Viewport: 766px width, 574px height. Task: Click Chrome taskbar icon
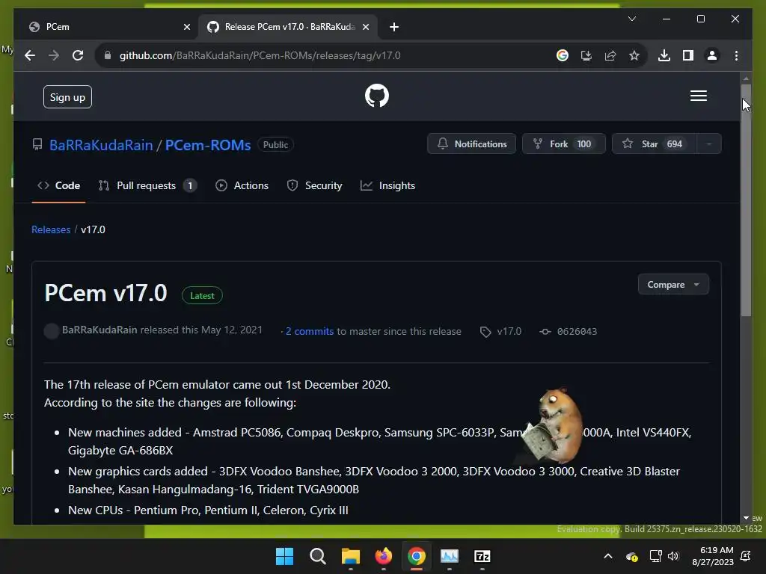point(416,556)
